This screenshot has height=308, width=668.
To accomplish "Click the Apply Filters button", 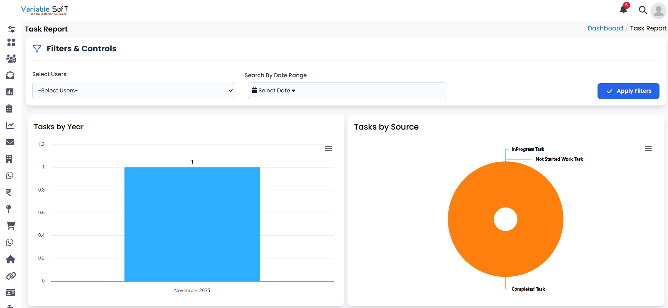I will click(x=628, y=91).
